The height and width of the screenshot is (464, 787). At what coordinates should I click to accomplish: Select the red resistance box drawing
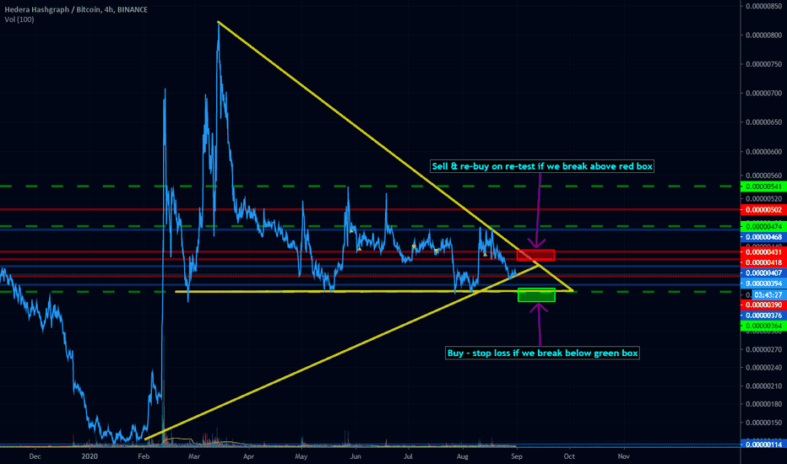click(535, 256)
